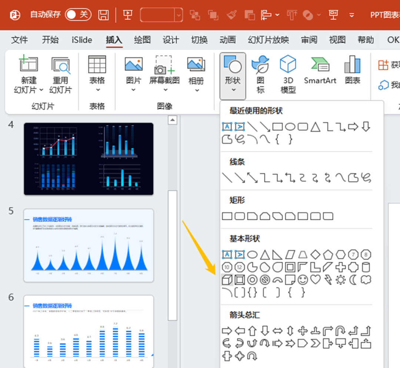Choose the right triangle shape
The image size is (400, 368).
tap(277, 254)
